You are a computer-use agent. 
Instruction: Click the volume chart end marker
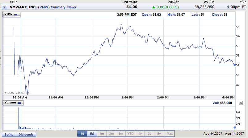coord(235,128)
